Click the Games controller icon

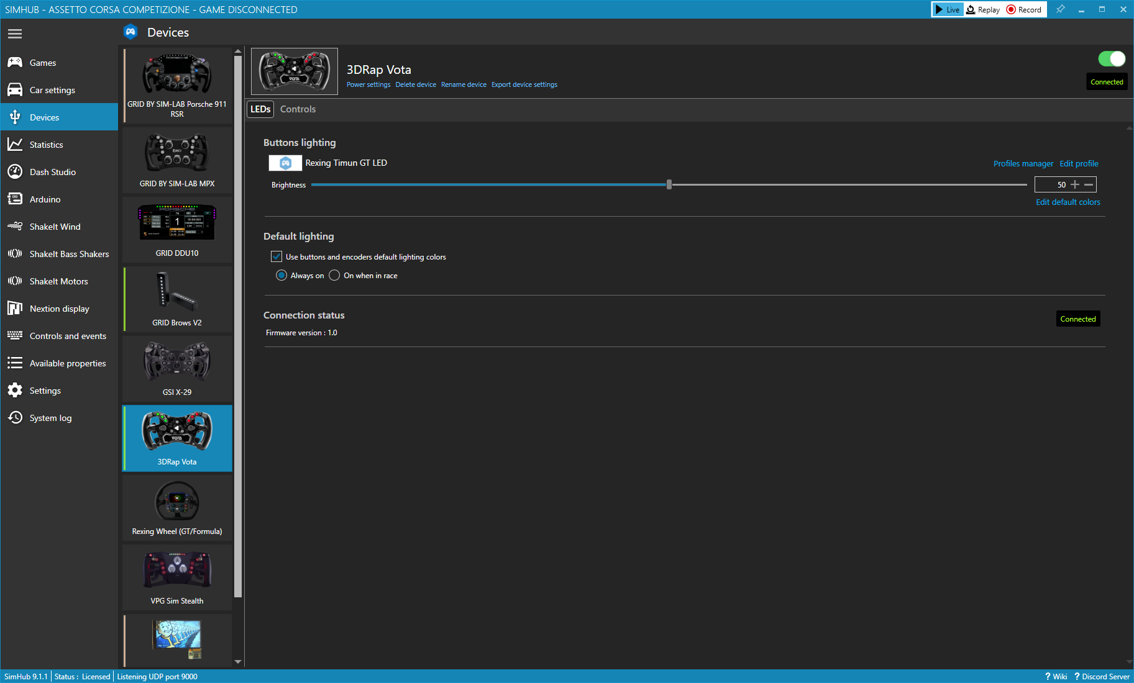click(15, 63)
